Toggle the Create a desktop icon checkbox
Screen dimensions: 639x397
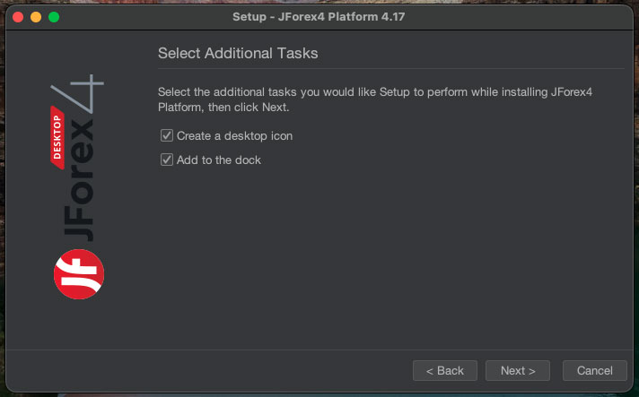tap(166, 136)
